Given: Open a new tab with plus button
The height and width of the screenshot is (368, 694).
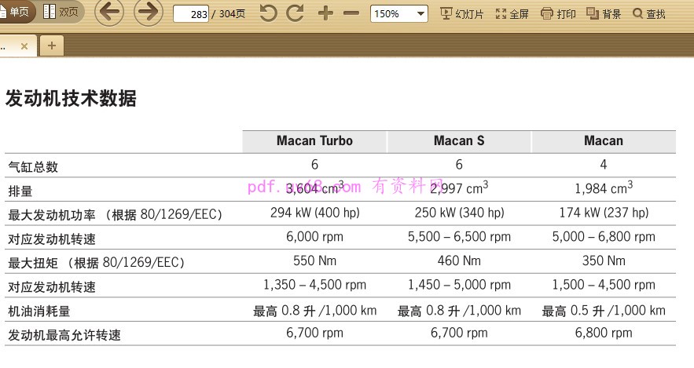Looking at the screenshot, I should pos(52,46).
